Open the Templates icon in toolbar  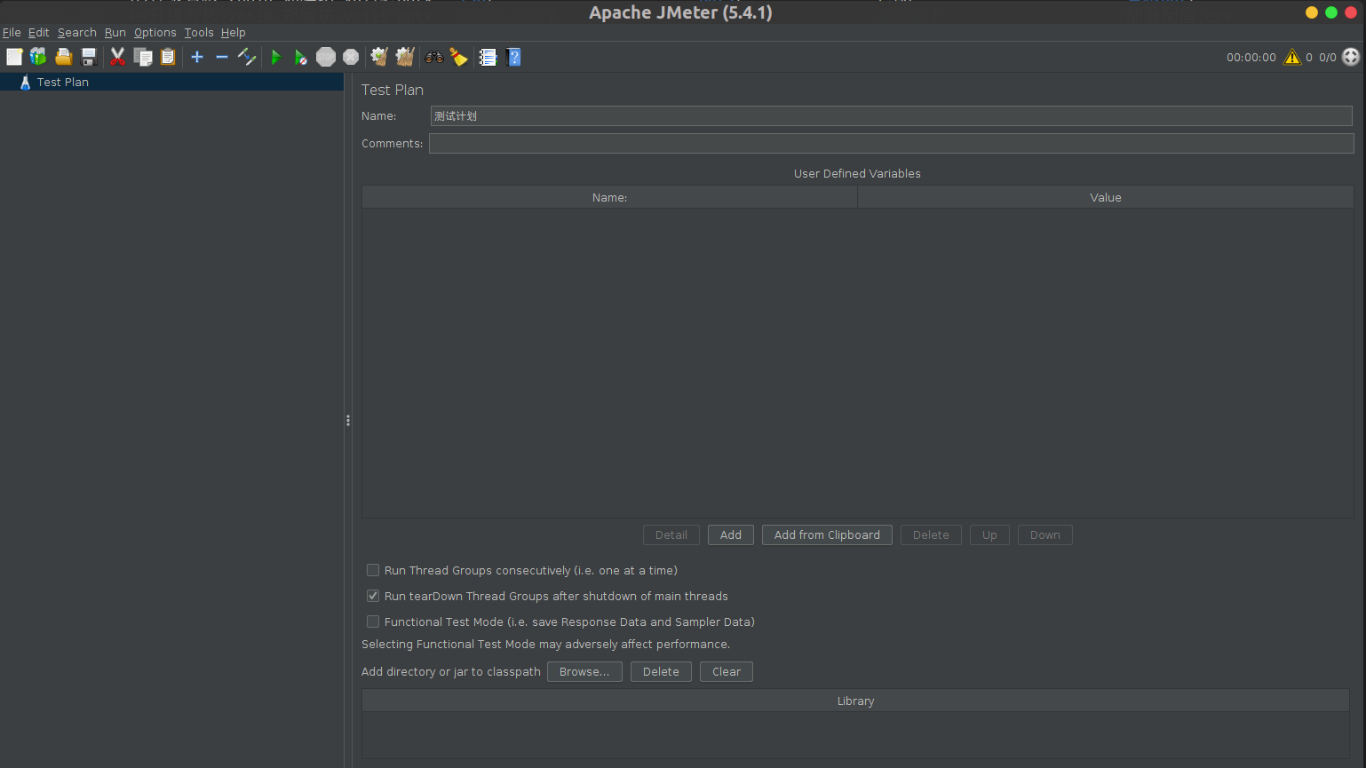click(x=38, y=57)
